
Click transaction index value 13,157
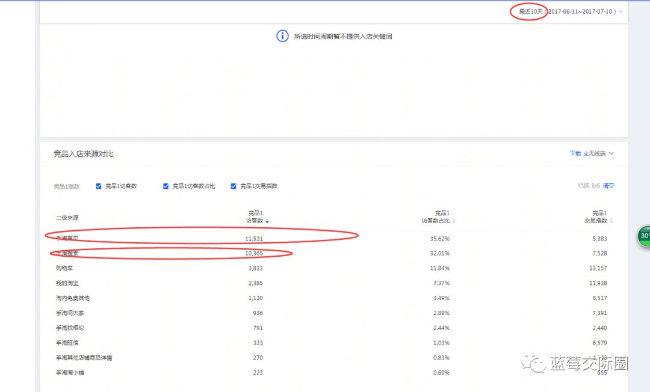tap(598, 268)
